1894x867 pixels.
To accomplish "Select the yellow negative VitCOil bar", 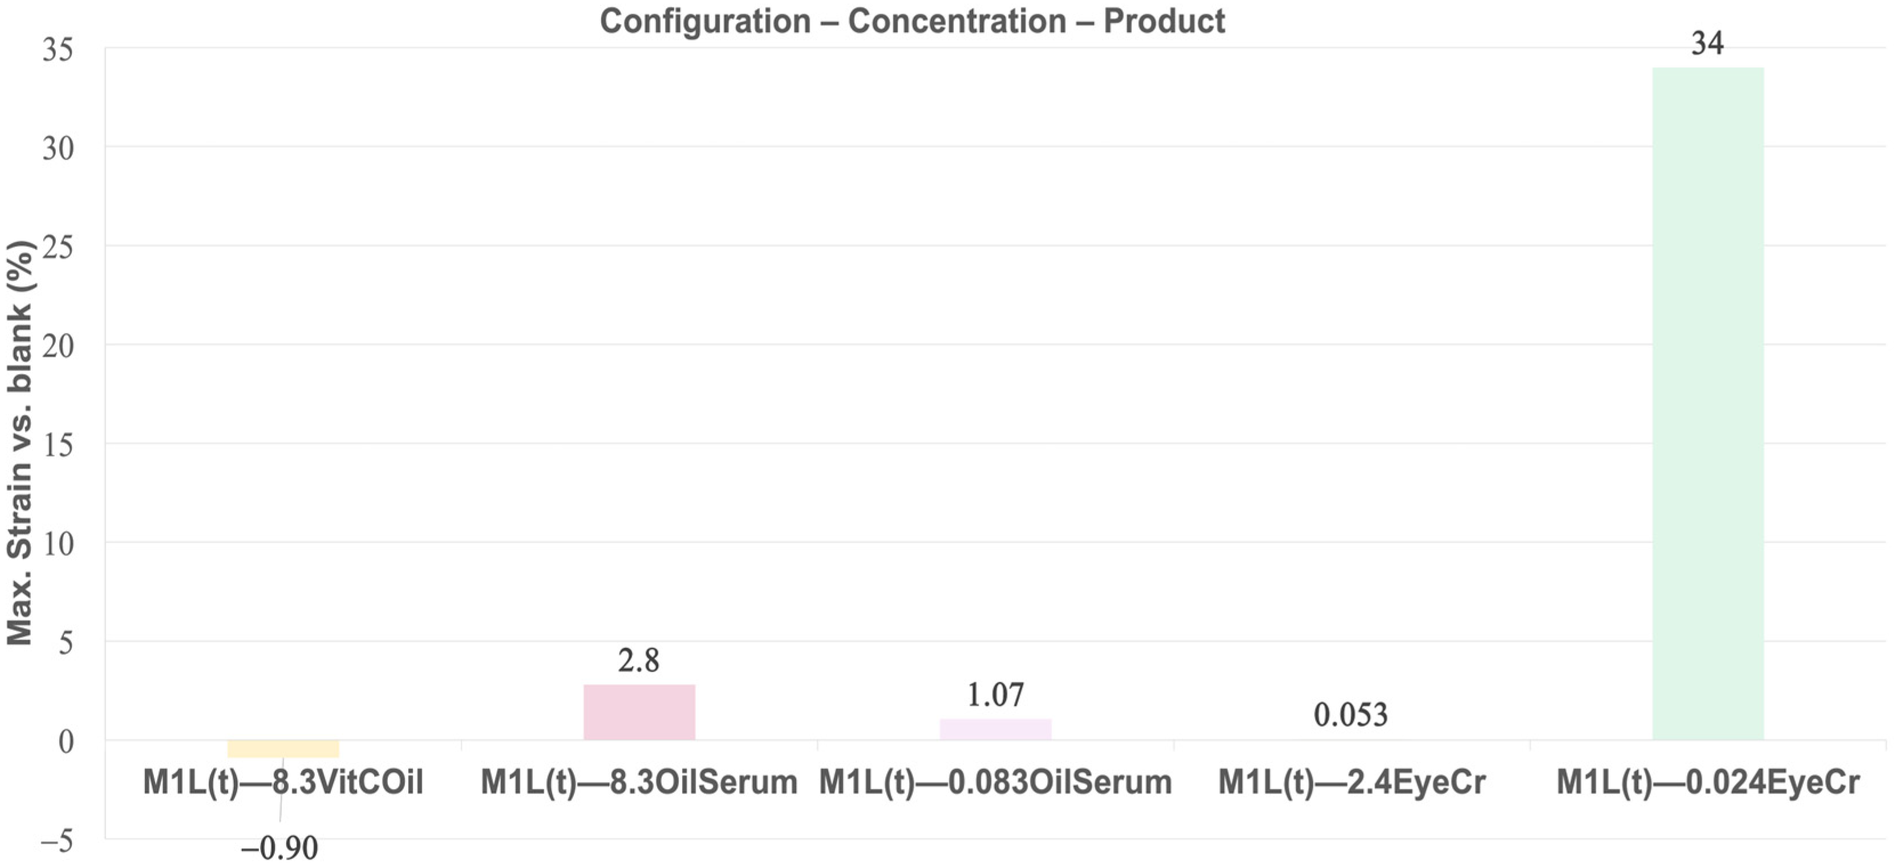I will pyautogui.click(x=283, y=748).
